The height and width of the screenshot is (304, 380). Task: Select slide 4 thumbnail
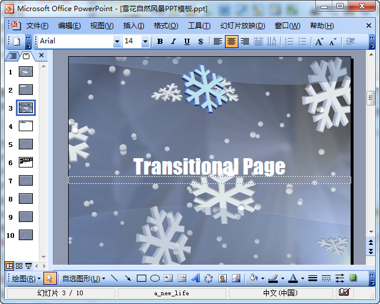click(x=26, y=126)
